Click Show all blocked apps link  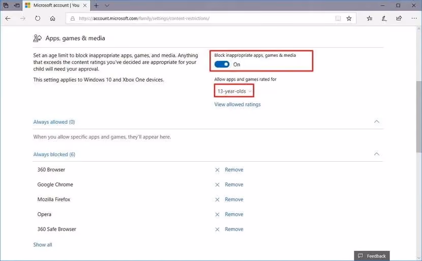[43, 245]
